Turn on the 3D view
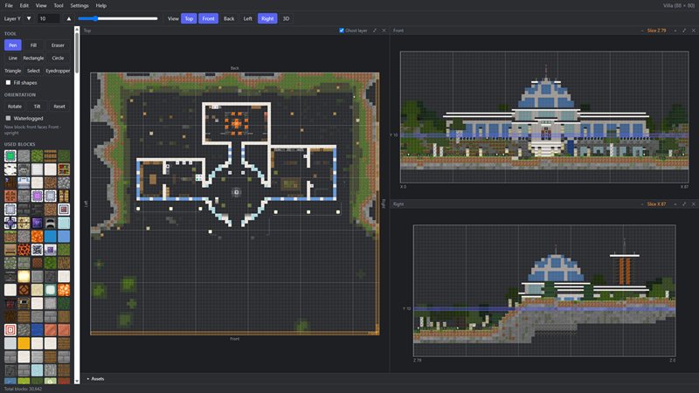 [287, 18]
